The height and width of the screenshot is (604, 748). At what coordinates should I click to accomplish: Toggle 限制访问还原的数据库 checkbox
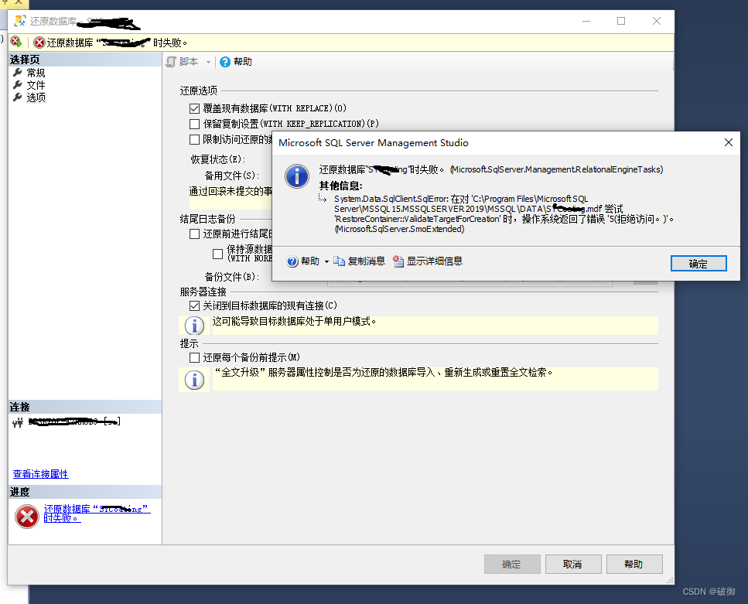(x=195, y=139)
